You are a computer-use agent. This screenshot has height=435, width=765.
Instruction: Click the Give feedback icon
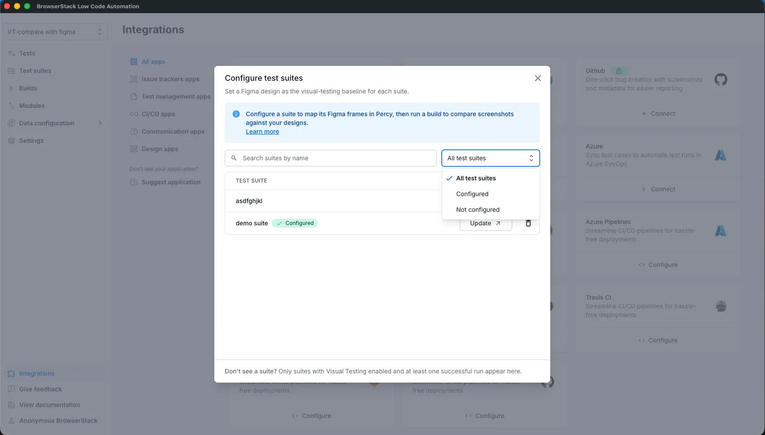(11, 389)
